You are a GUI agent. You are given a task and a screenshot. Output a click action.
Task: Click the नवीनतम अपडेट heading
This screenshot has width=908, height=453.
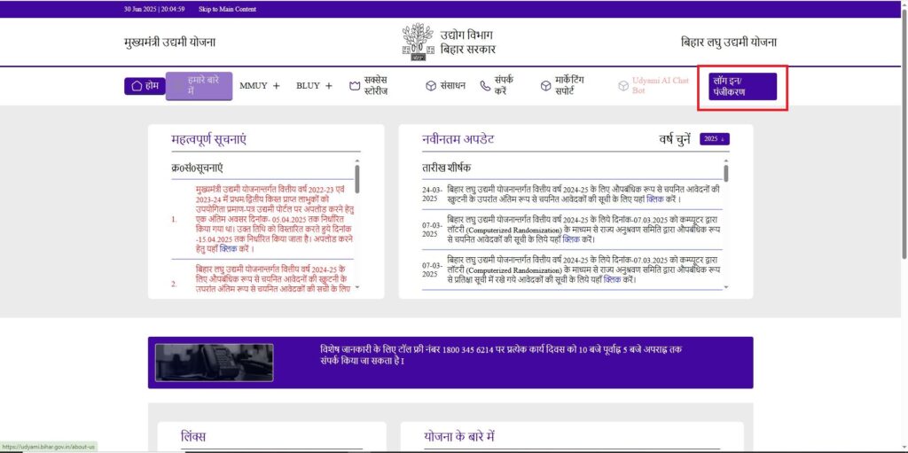[x=458, y=139]
